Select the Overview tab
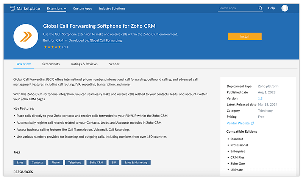 (x=23, y=64)
